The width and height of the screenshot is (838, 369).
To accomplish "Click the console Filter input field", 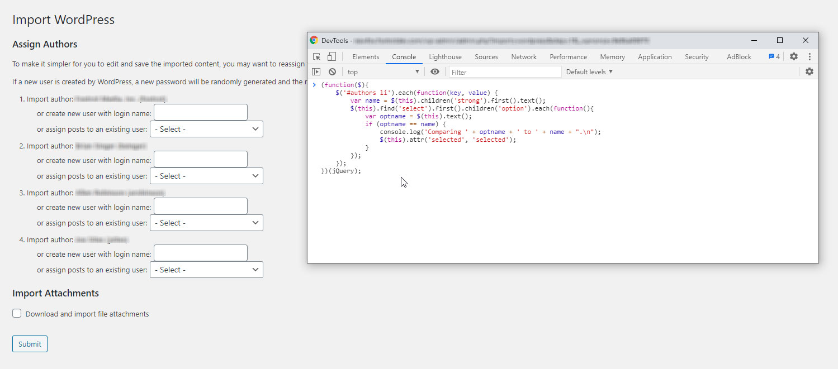I will 505,72.
